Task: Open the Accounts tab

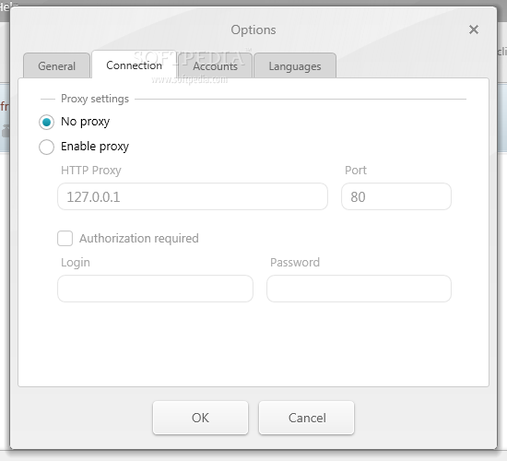Action: pos(215,65)
